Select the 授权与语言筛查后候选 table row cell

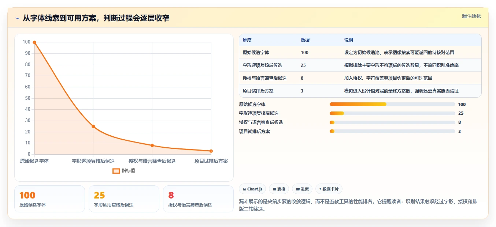(264, 78)
